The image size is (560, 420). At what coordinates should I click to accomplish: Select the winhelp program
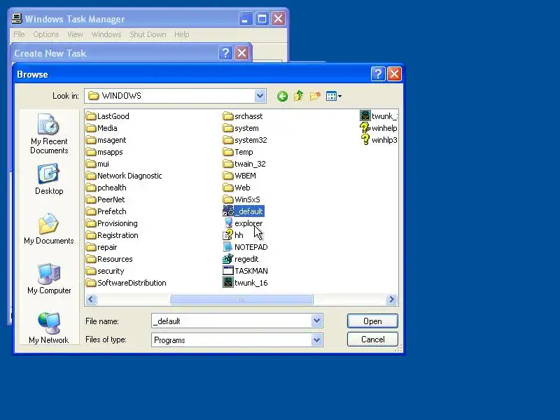[x=379, y=128]
